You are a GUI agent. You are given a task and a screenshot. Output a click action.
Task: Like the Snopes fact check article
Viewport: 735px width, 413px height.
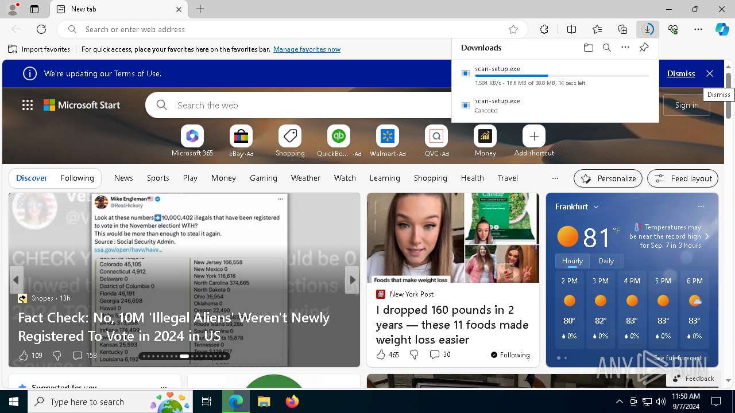(24, 356)
